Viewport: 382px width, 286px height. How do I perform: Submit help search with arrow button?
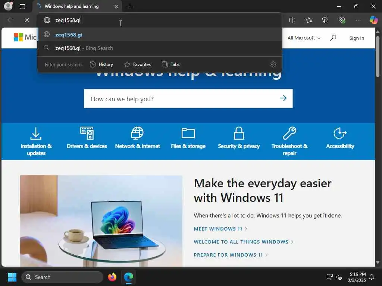coord(283,98)
